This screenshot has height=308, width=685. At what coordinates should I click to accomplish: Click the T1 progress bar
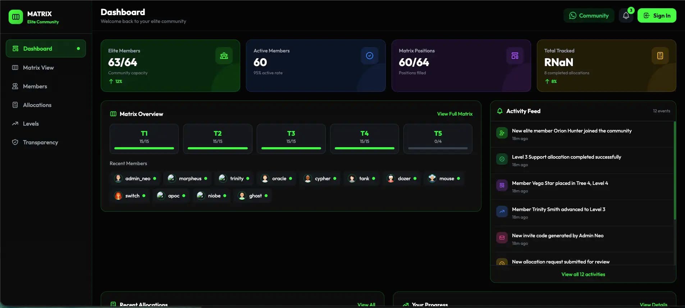pyautogui.click(x=144, y=148)
